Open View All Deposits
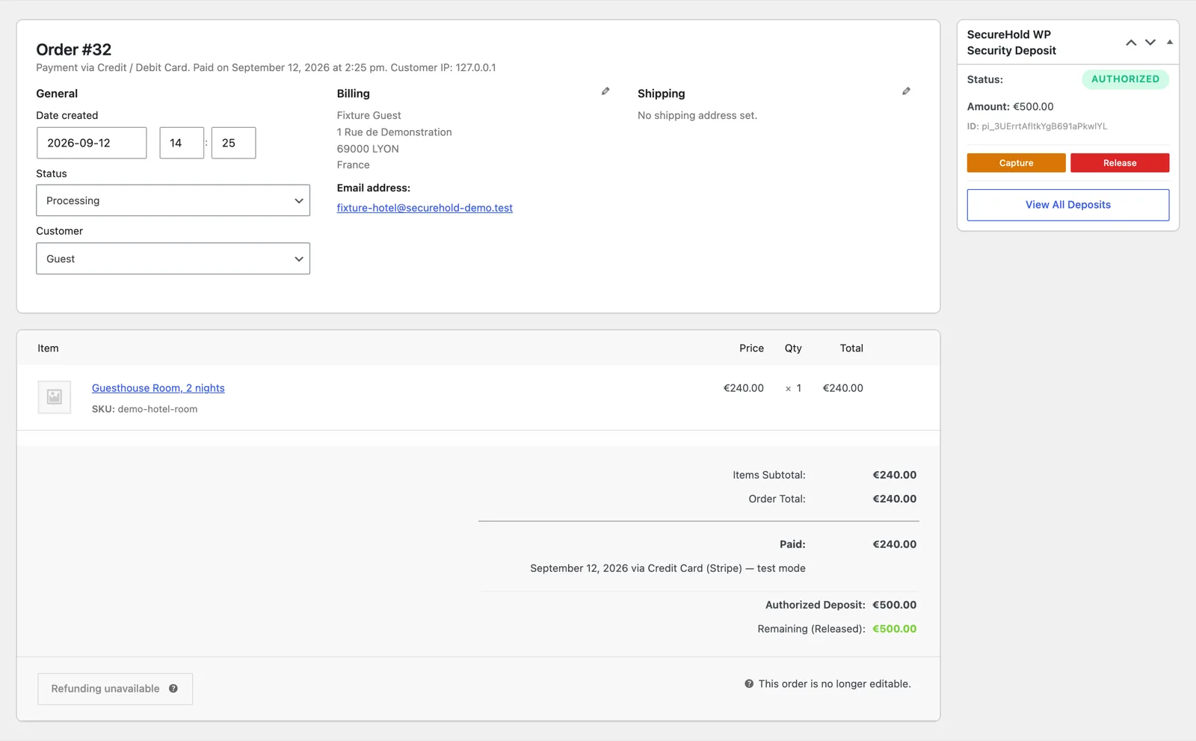 (x=1068, y=205)
